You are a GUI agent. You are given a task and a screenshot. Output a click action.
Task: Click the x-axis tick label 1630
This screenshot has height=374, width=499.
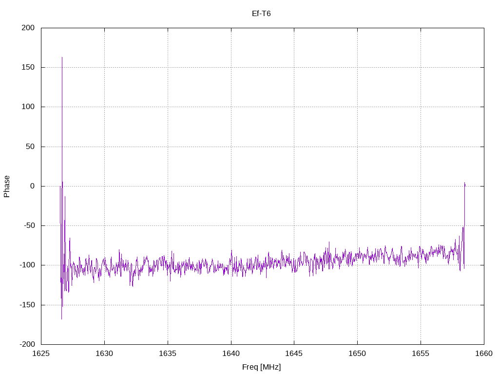click(x=104, y=354)
